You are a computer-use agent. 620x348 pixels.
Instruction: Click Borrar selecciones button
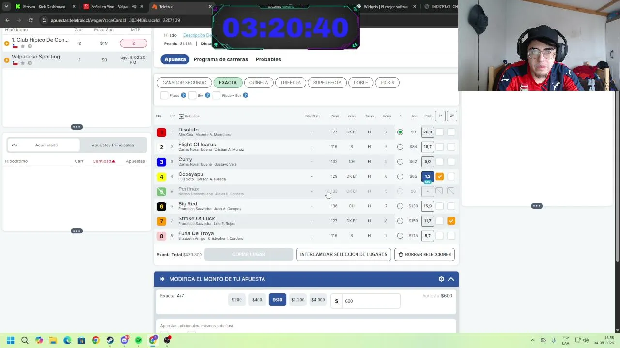pyautogui.click(x=424, y=254)
